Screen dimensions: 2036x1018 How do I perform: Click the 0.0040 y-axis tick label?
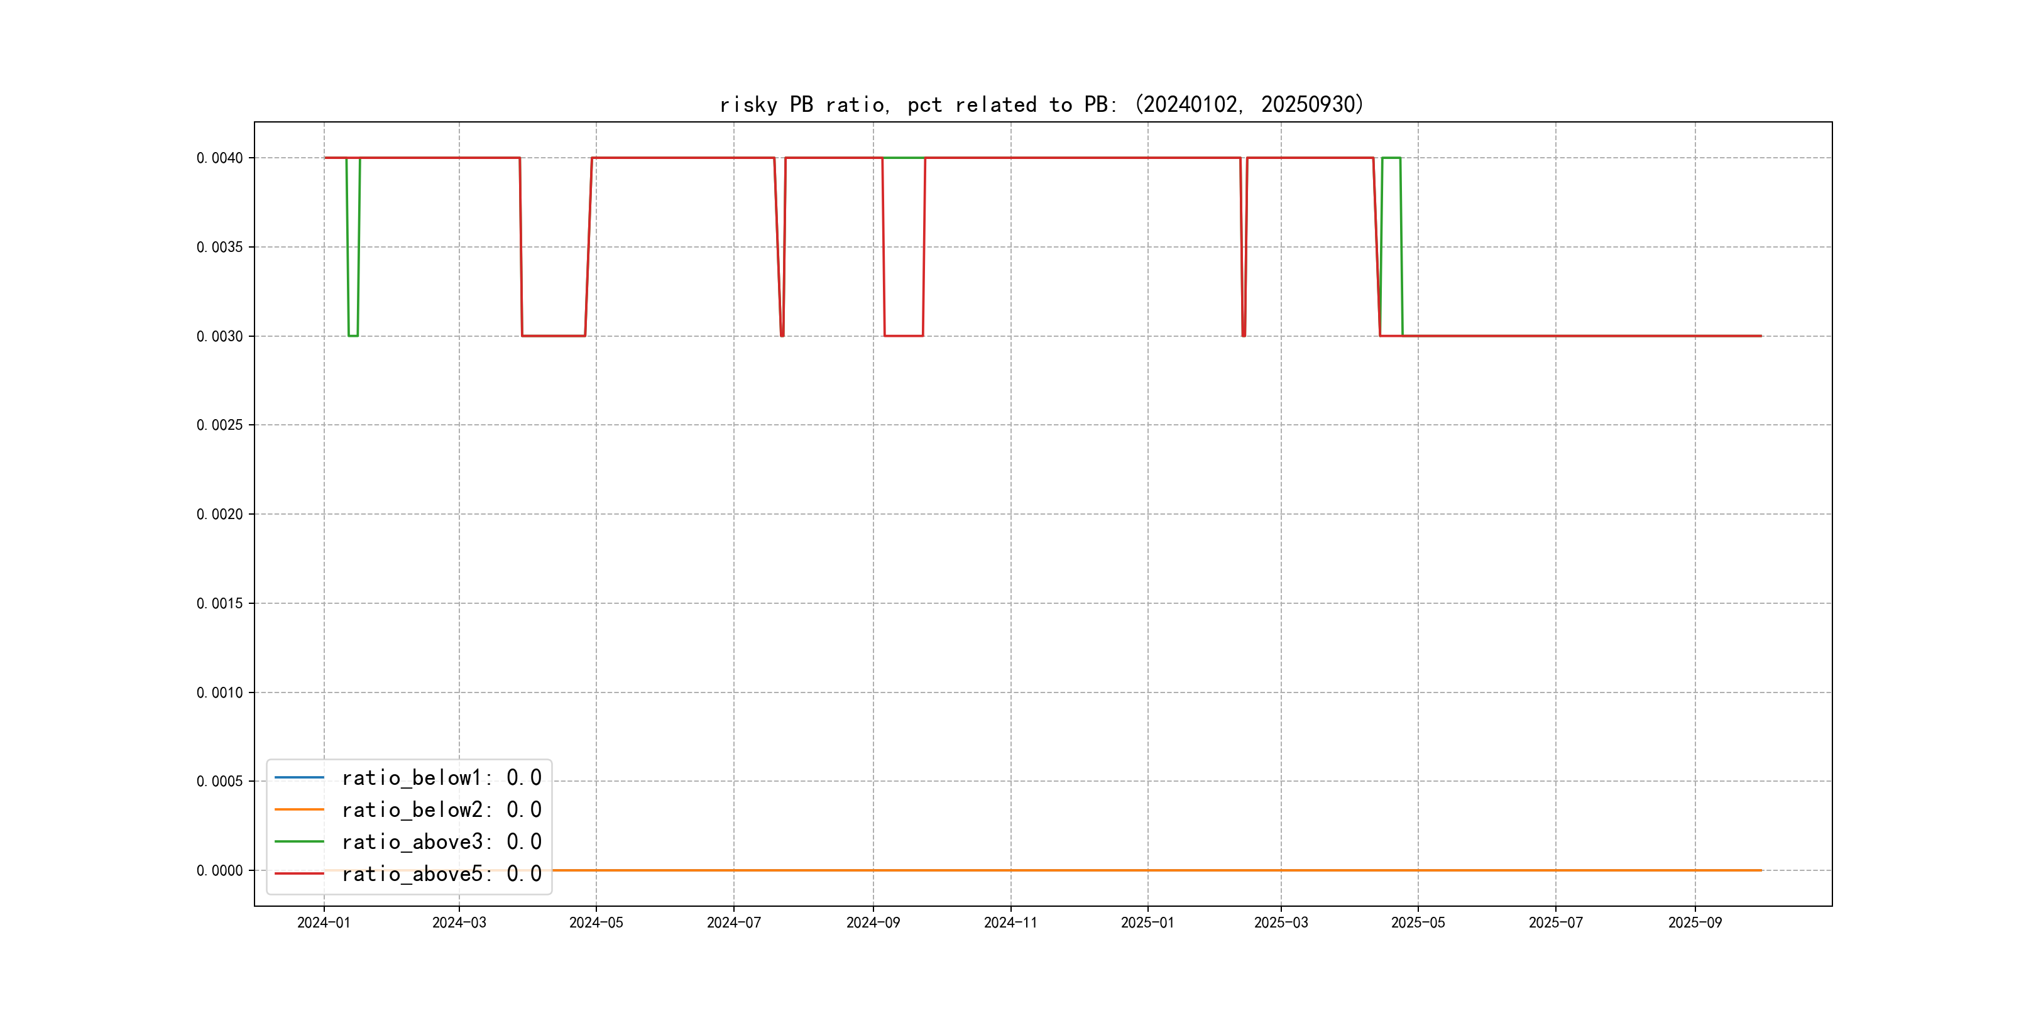(x=220, y=158)
